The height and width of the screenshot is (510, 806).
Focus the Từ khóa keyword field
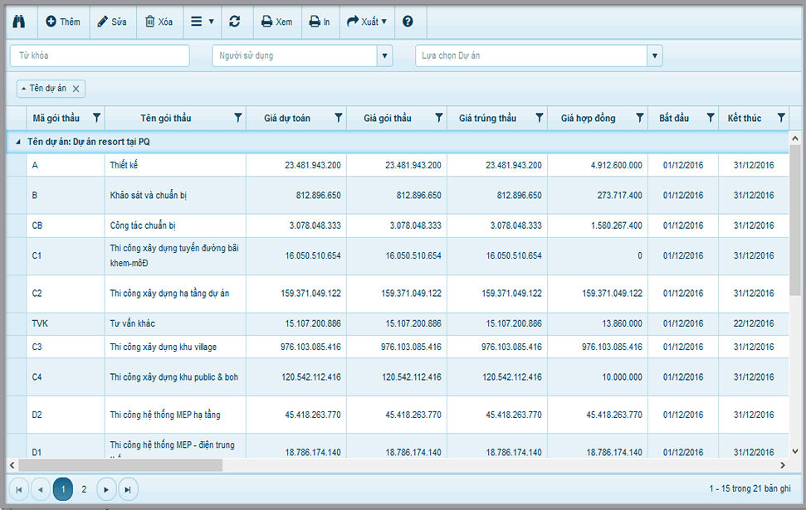point(100,56)
